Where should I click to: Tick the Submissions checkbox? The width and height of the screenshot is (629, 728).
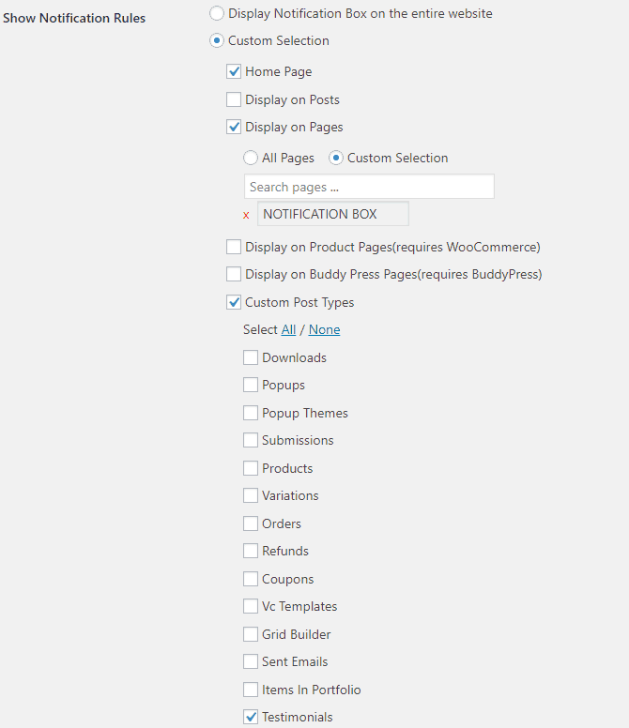coord(251,440)
